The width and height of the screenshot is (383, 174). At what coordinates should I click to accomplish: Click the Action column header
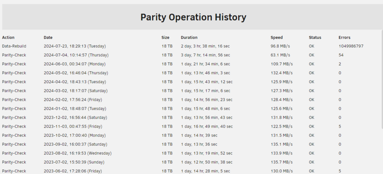point(8,38)
